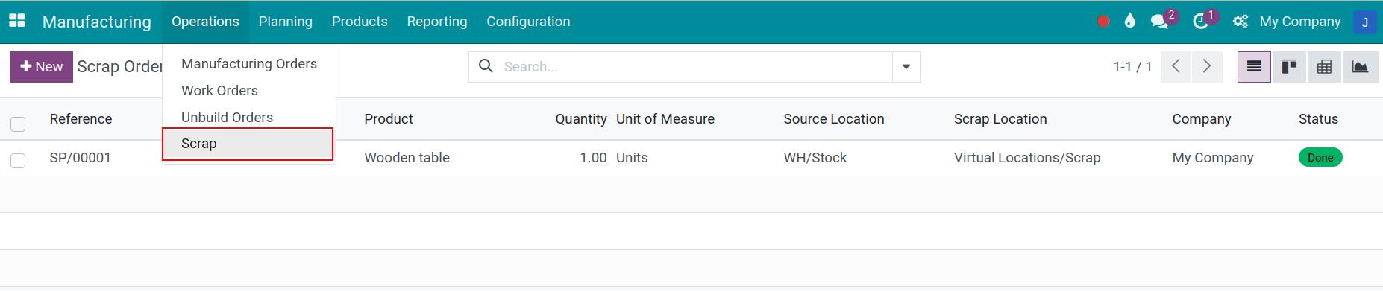Click the water droplet icon in top bar
This screenshot has height=291, width=1383.
(x=1130, y=21)
